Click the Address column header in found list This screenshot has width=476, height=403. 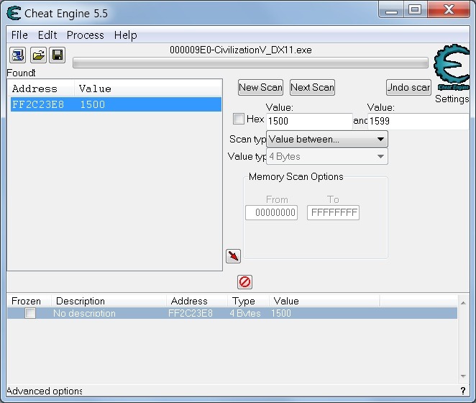(x=41, y=89)
